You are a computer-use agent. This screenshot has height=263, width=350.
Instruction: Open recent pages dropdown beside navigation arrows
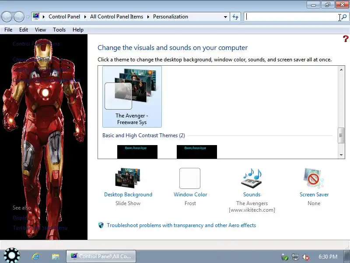pyautogui.click(x=28, y=17)
